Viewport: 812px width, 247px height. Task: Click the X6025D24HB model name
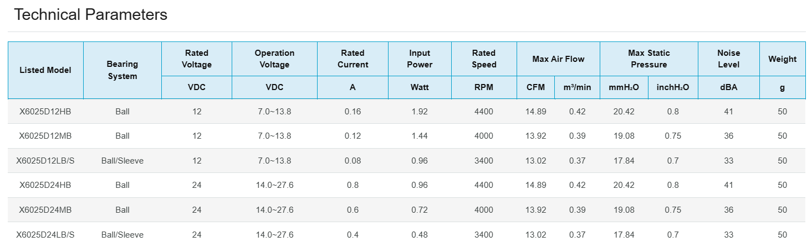click(x=45, y=185)
